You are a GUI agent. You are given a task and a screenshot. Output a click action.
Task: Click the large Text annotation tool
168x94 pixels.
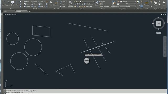click(x=51, y=3)
